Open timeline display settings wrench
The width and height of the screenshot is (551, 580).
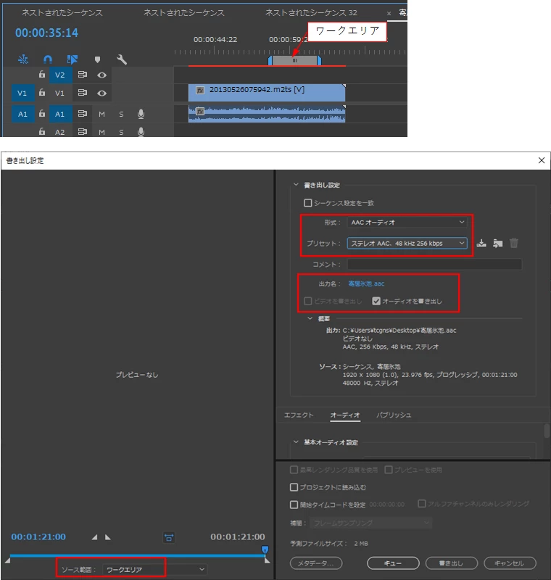click(x=122, y=59)
